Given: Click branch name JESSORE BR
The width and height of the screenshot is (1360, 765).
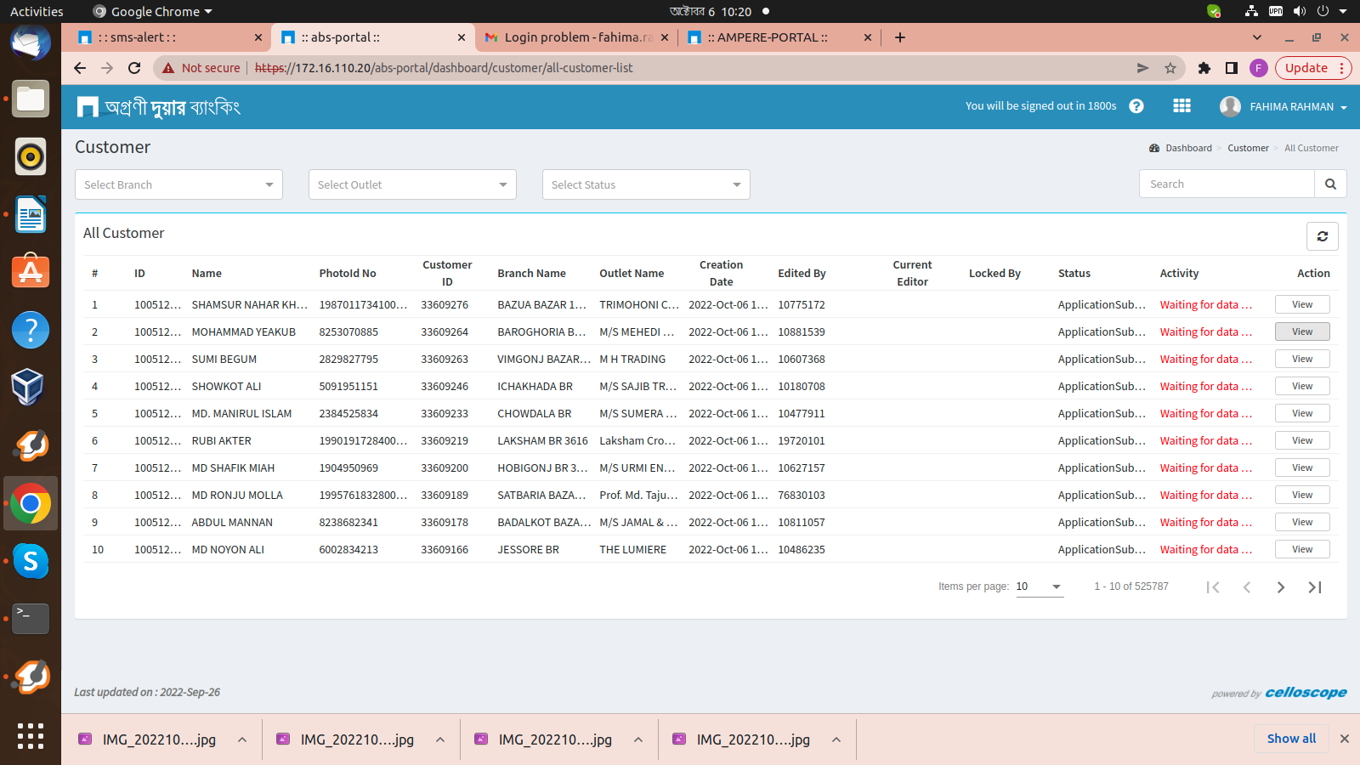Looking at the screenshot, I should pyautogui.click(x=528, y=549).
